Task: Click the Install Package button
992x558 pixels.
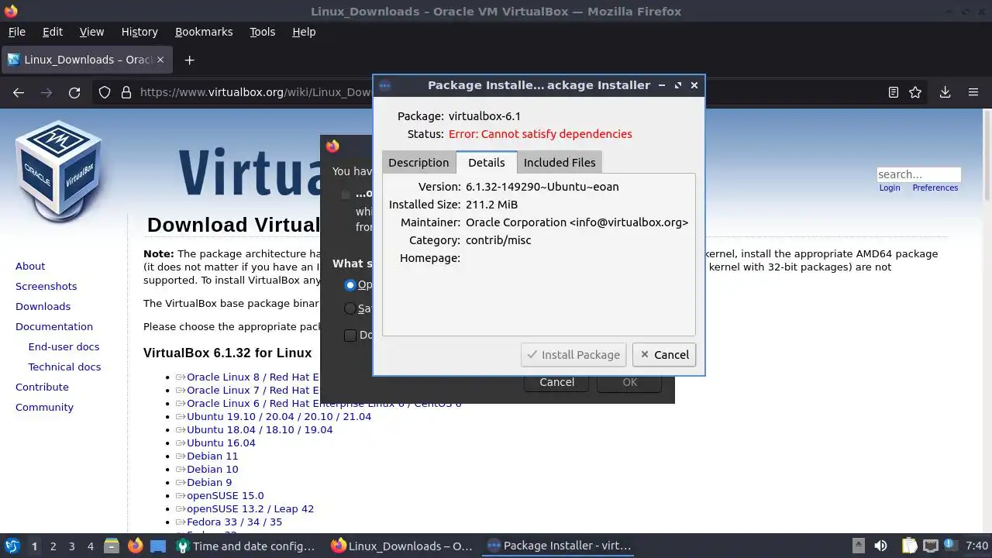Action: click(x=573, y=354)
